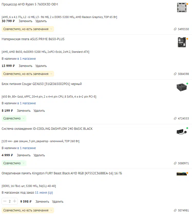Open store availability link for Cougar PSU
This screenshot has width=192, height=214.
tap(26, 103)
